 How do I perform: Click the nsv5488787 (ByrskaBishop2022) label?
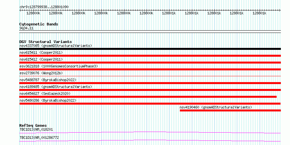pos(48,80)
